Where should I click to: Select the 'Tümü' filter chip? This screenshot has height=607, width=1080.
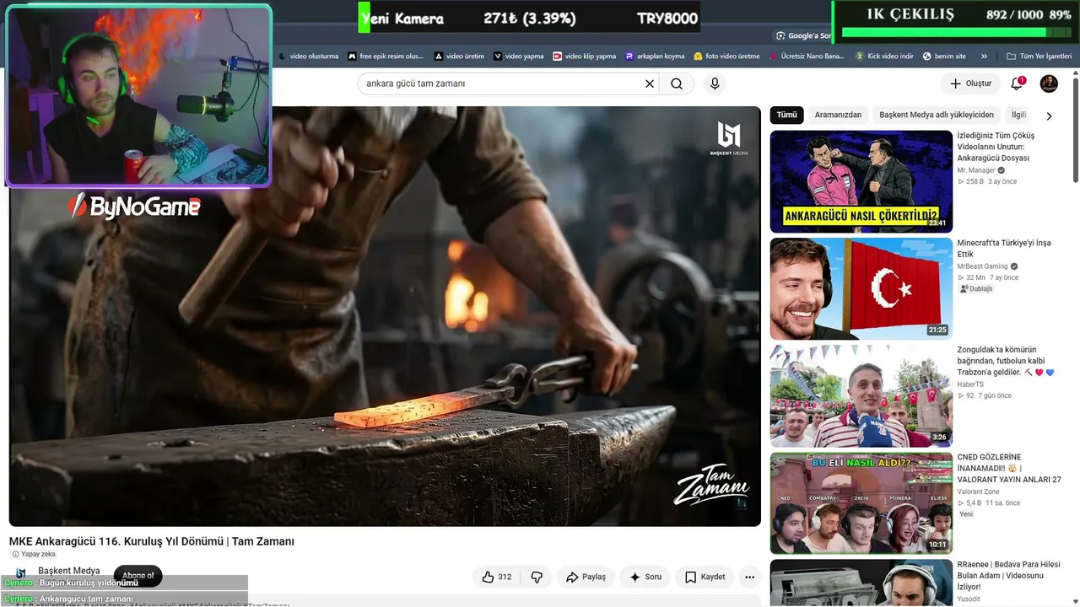pos(786,115)
